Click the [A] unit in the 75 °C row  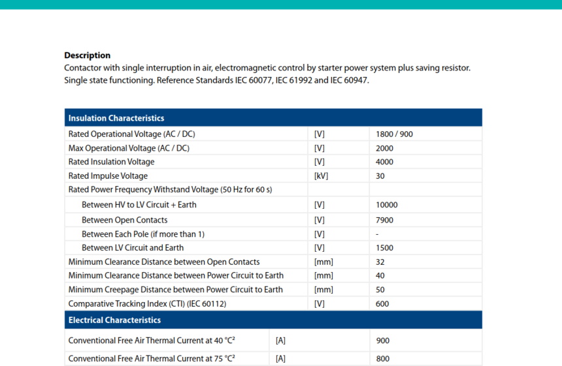pyautogui.click(x=280, y=358)
